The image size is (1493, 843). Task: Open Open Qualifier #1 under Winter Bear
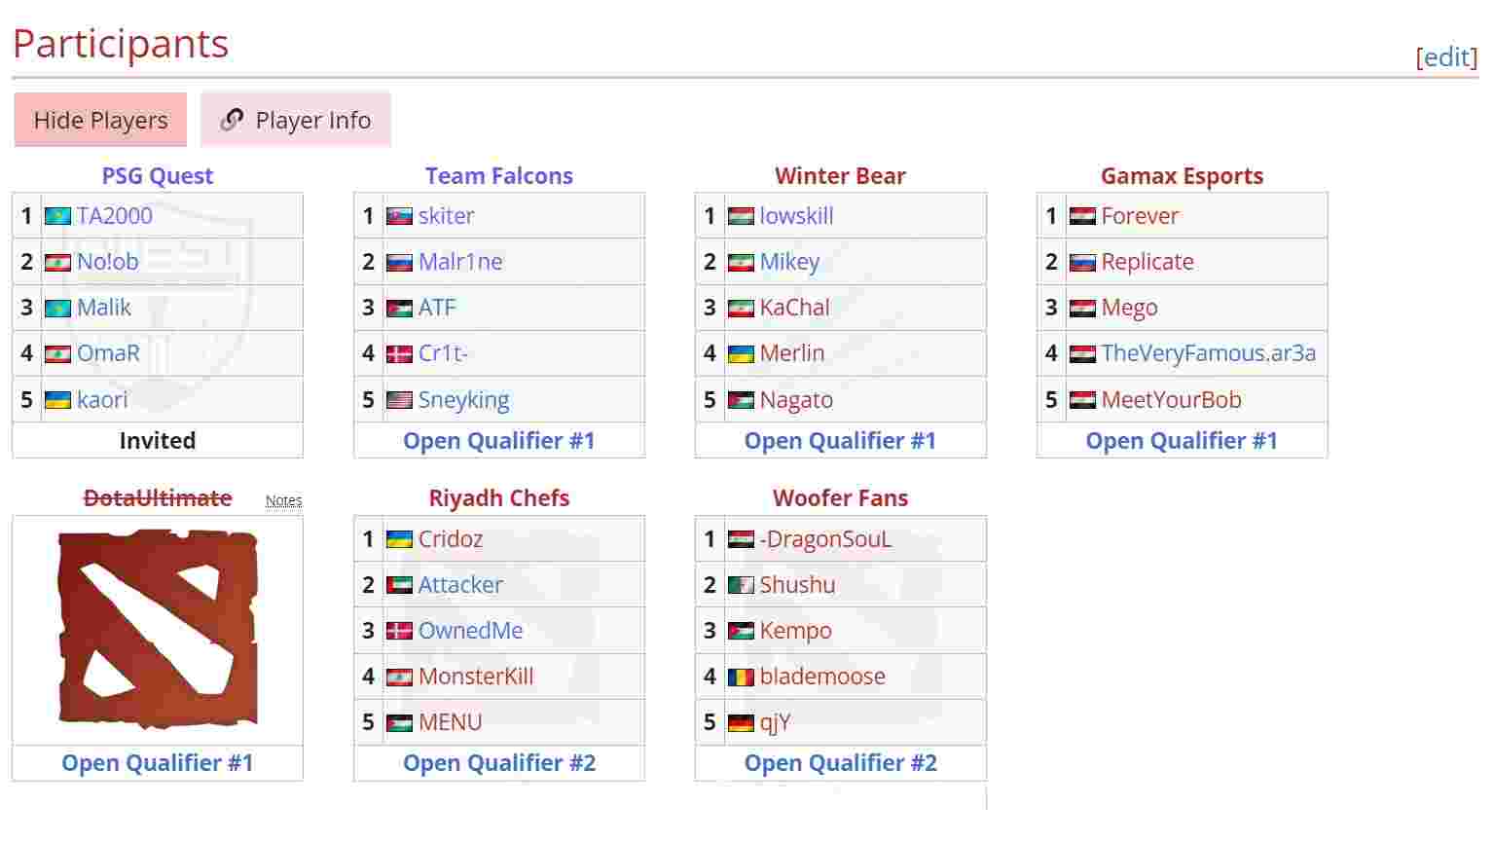tap(840, 441)
